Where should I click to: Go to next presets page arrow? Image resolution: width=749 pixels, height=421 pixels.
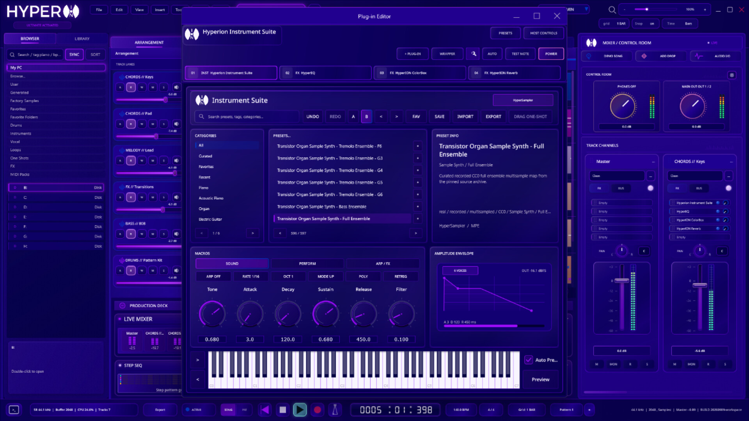pos(415,233)
